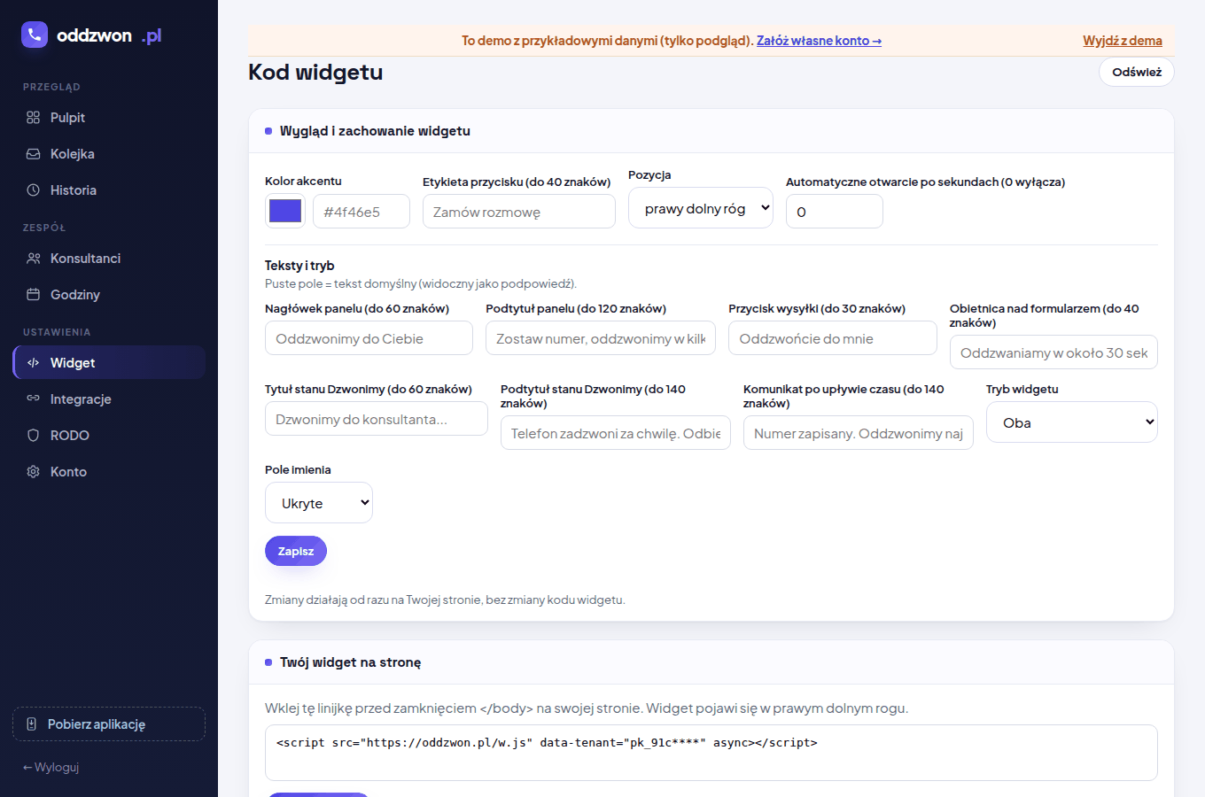Click the Pobierz aplikację phone icon

(32, 724)
